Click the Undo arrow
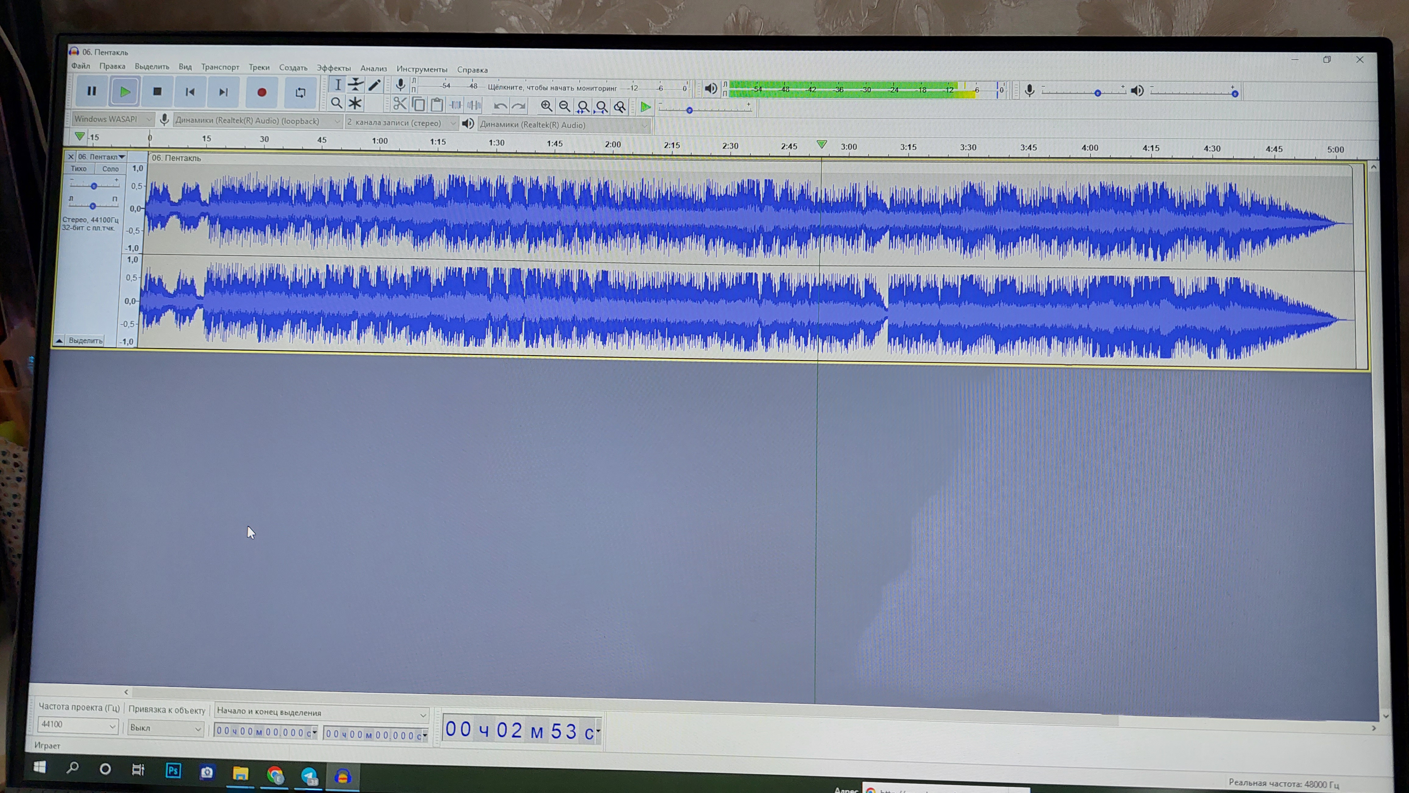Image resolution: width=1409 pixels, height=793 pixels. [500, 105]
